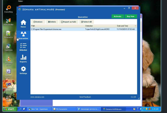Open the Whitelist section in sidebar
Screen dimensions: 167x113
[x=23, y=47]
